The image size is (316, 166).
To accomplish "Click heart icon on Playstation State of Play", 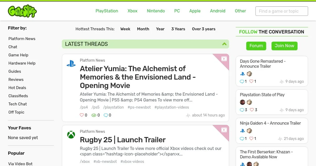I will tap(252, 110).
